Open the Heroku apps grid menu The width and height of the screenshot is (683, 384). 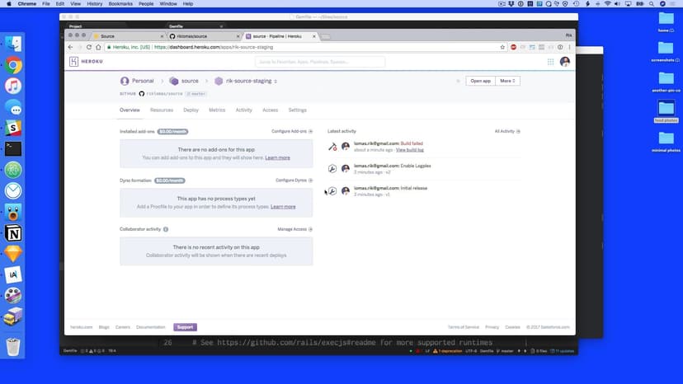551,62
